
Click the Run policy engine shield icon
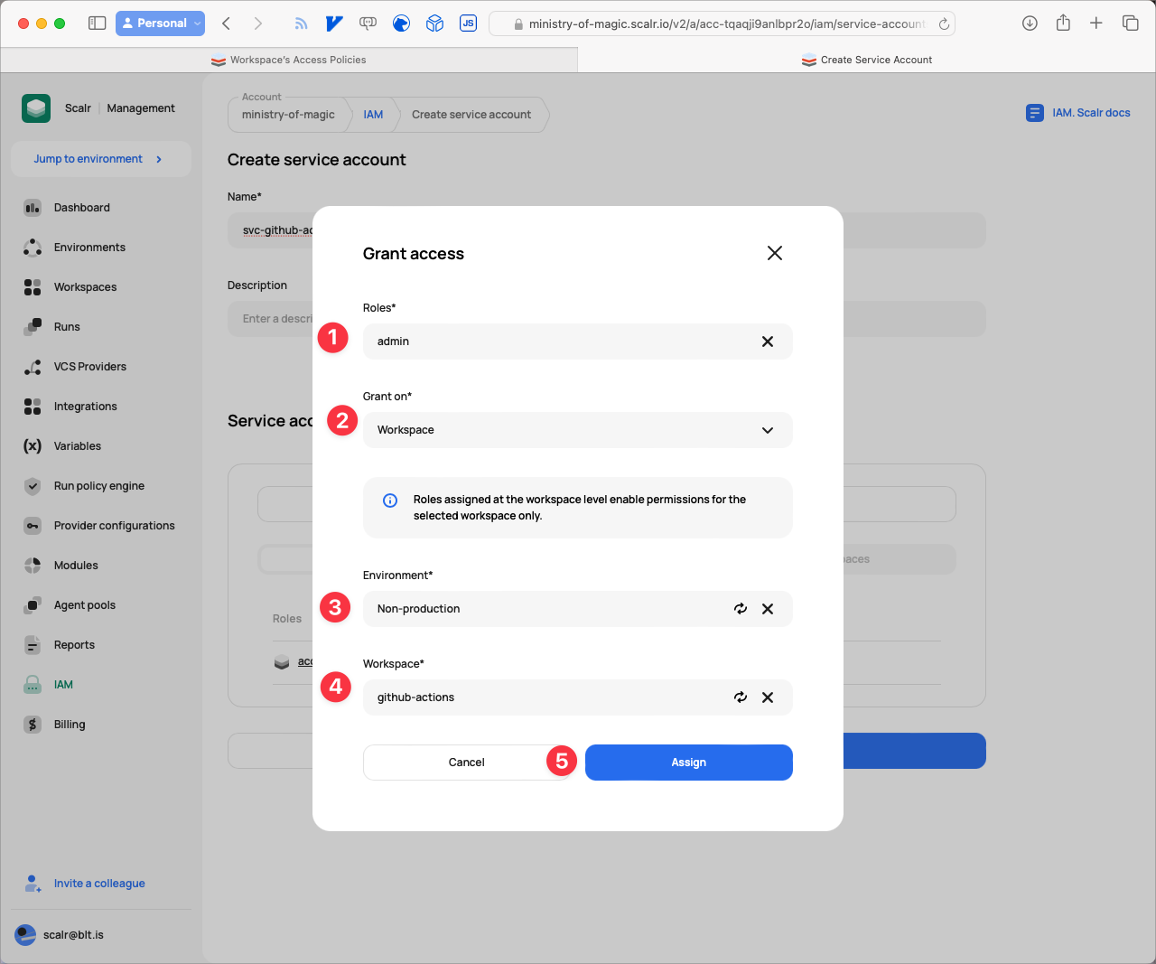33,486
